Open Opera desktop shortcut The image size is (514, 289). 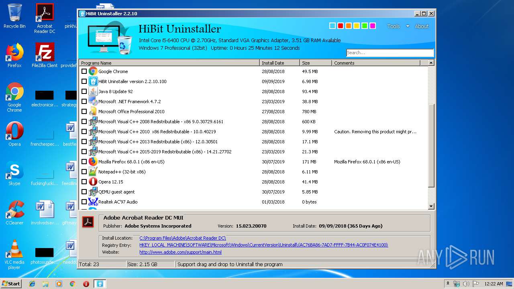click(14, 134)
